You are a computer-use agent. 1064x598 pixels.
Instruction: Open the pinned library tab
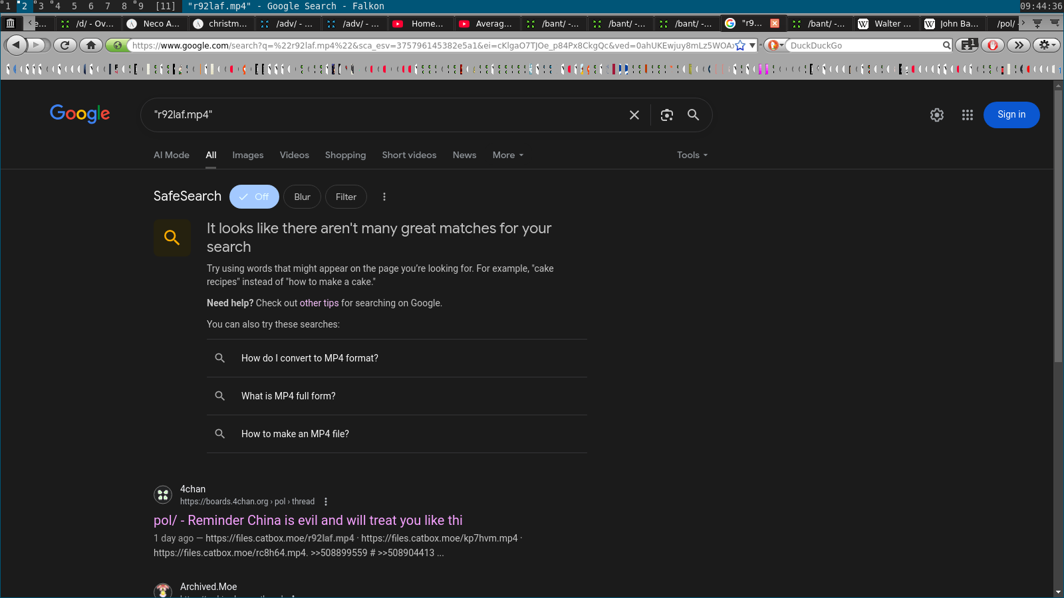point(10,23)
